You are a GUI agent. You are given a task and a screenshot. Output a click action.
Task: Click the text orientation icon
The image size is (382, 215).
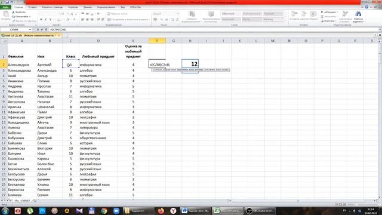[98, 14]
